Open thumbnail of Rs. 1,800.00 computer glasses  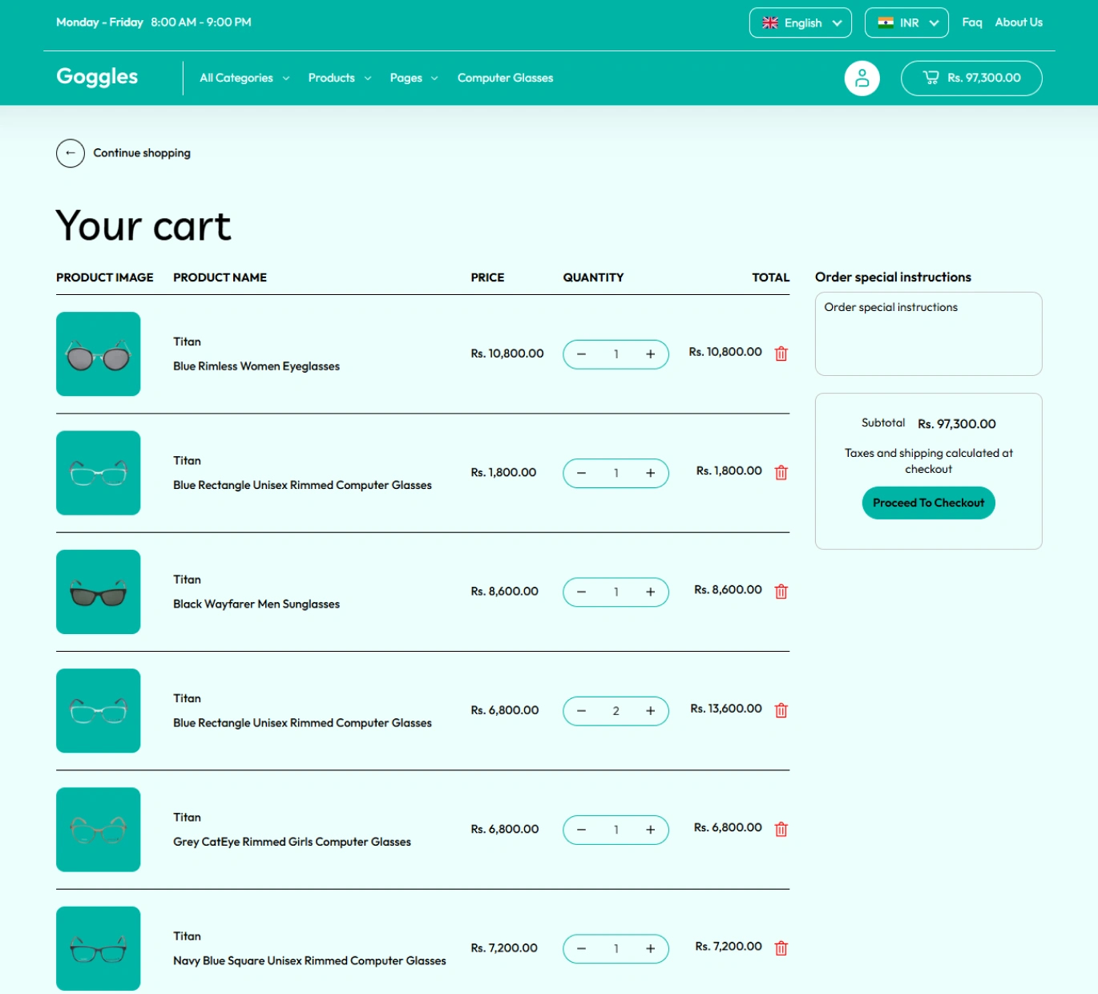coord(98,473)
